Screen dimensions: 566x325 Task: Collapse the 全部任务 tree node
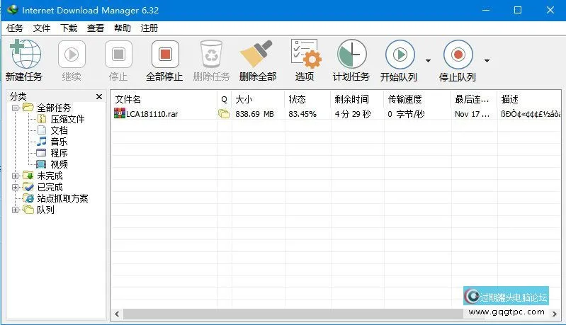tap(15, 108)
